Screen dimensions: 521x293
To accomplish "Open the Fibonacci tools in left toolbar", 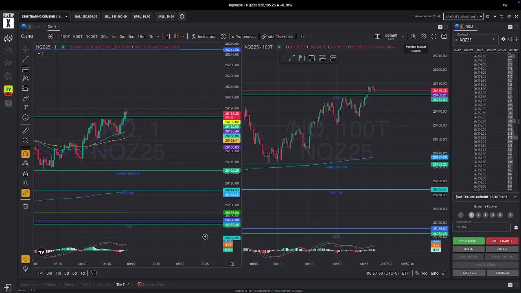I will [25, 69].
